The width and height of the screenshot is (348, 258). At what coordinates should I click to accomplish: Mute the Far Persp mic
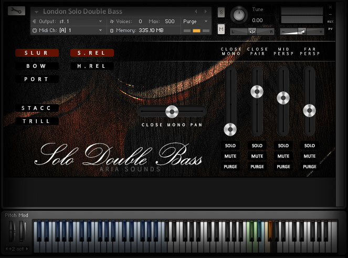(x=309, y=156)
